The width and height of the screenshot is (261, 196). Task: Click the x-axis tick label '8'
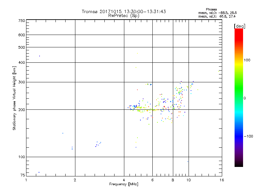[x=173, y=180]
